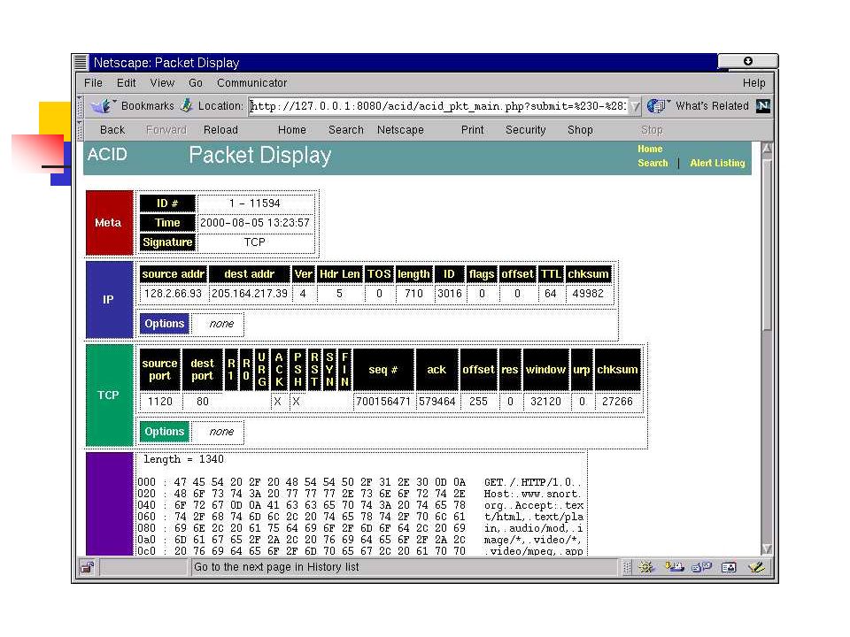Open the Help menu
The width and height of the screenshot is (850, 637).
pyautogui.click(x=753, y=83)
